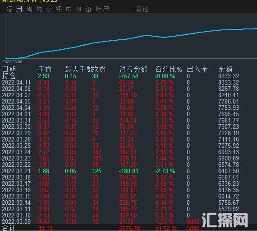Select the 持仓 open positions row label
The height and width of the screenshot is (231, 257).
[x=9, y=76]
